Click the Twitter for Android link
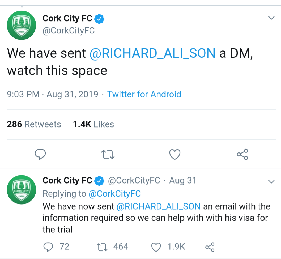Image resolution: width=281 pixels, height=259 pixels. pos(144,94)
